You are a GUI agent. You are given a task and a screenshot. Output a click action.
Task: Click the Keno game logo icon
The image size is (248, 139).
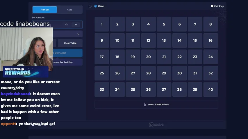(96, 6)
